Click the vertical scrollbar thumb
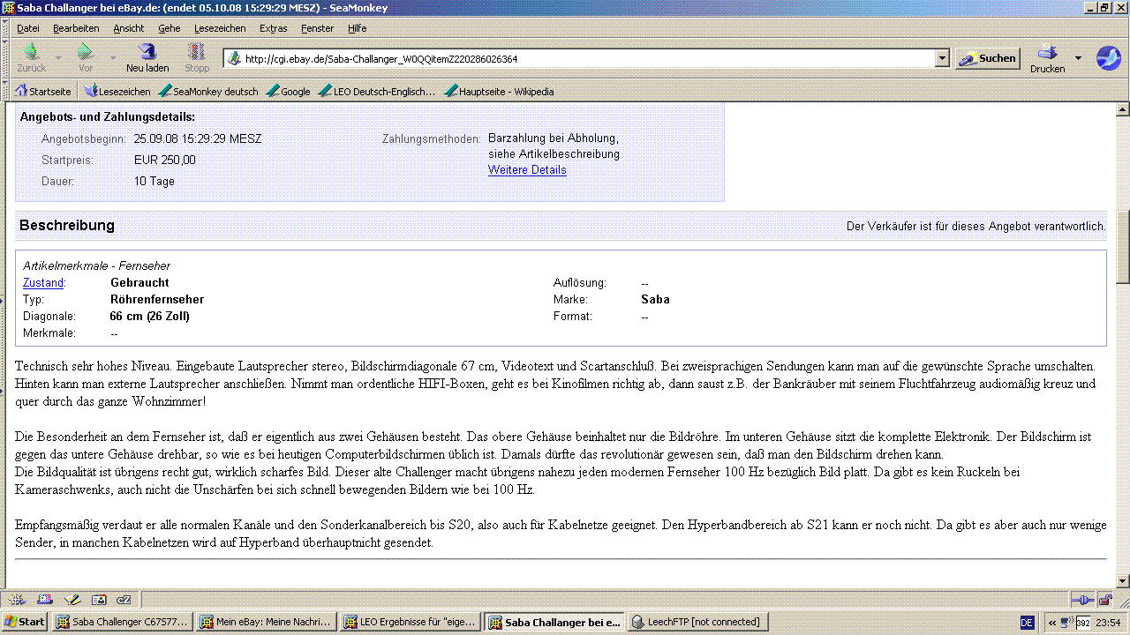The width and height of the screenshot is (1130, 635). point(1123,247)
